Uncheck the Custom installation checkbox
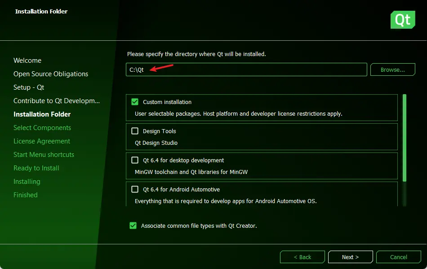This screenshot has width=427, height=269. pyautogui.click(x=135, y=102)
